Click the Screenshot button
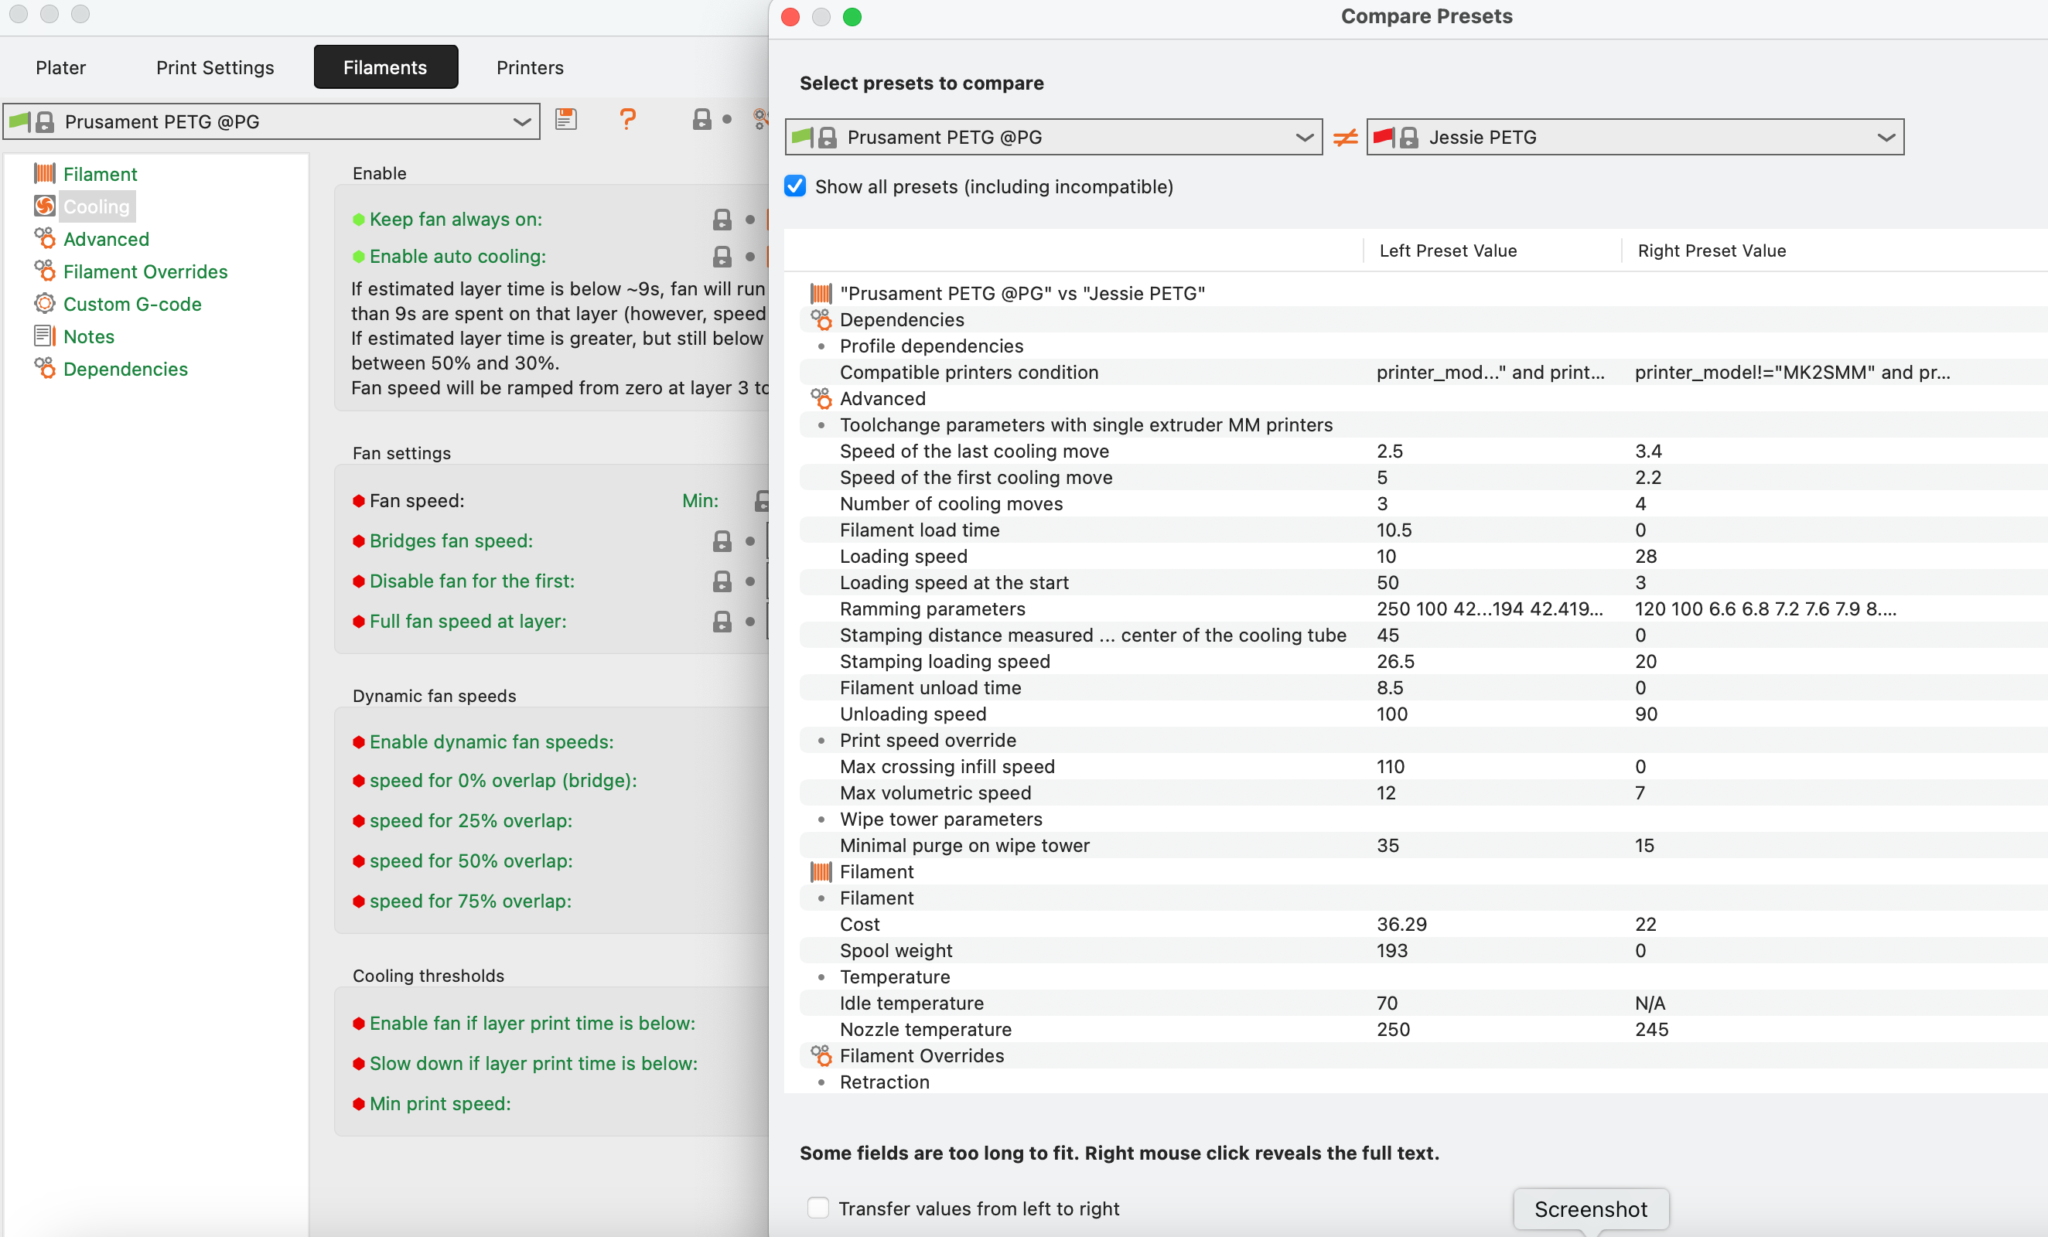This screenshot has height=1237, width=2048. coord(1591,1208)
